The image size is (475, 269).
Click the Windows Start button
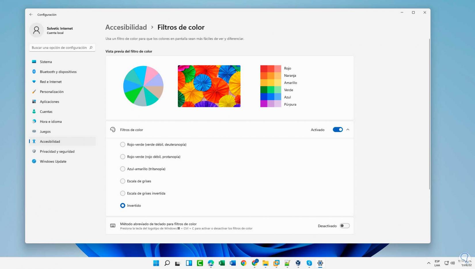click(156, 263)
